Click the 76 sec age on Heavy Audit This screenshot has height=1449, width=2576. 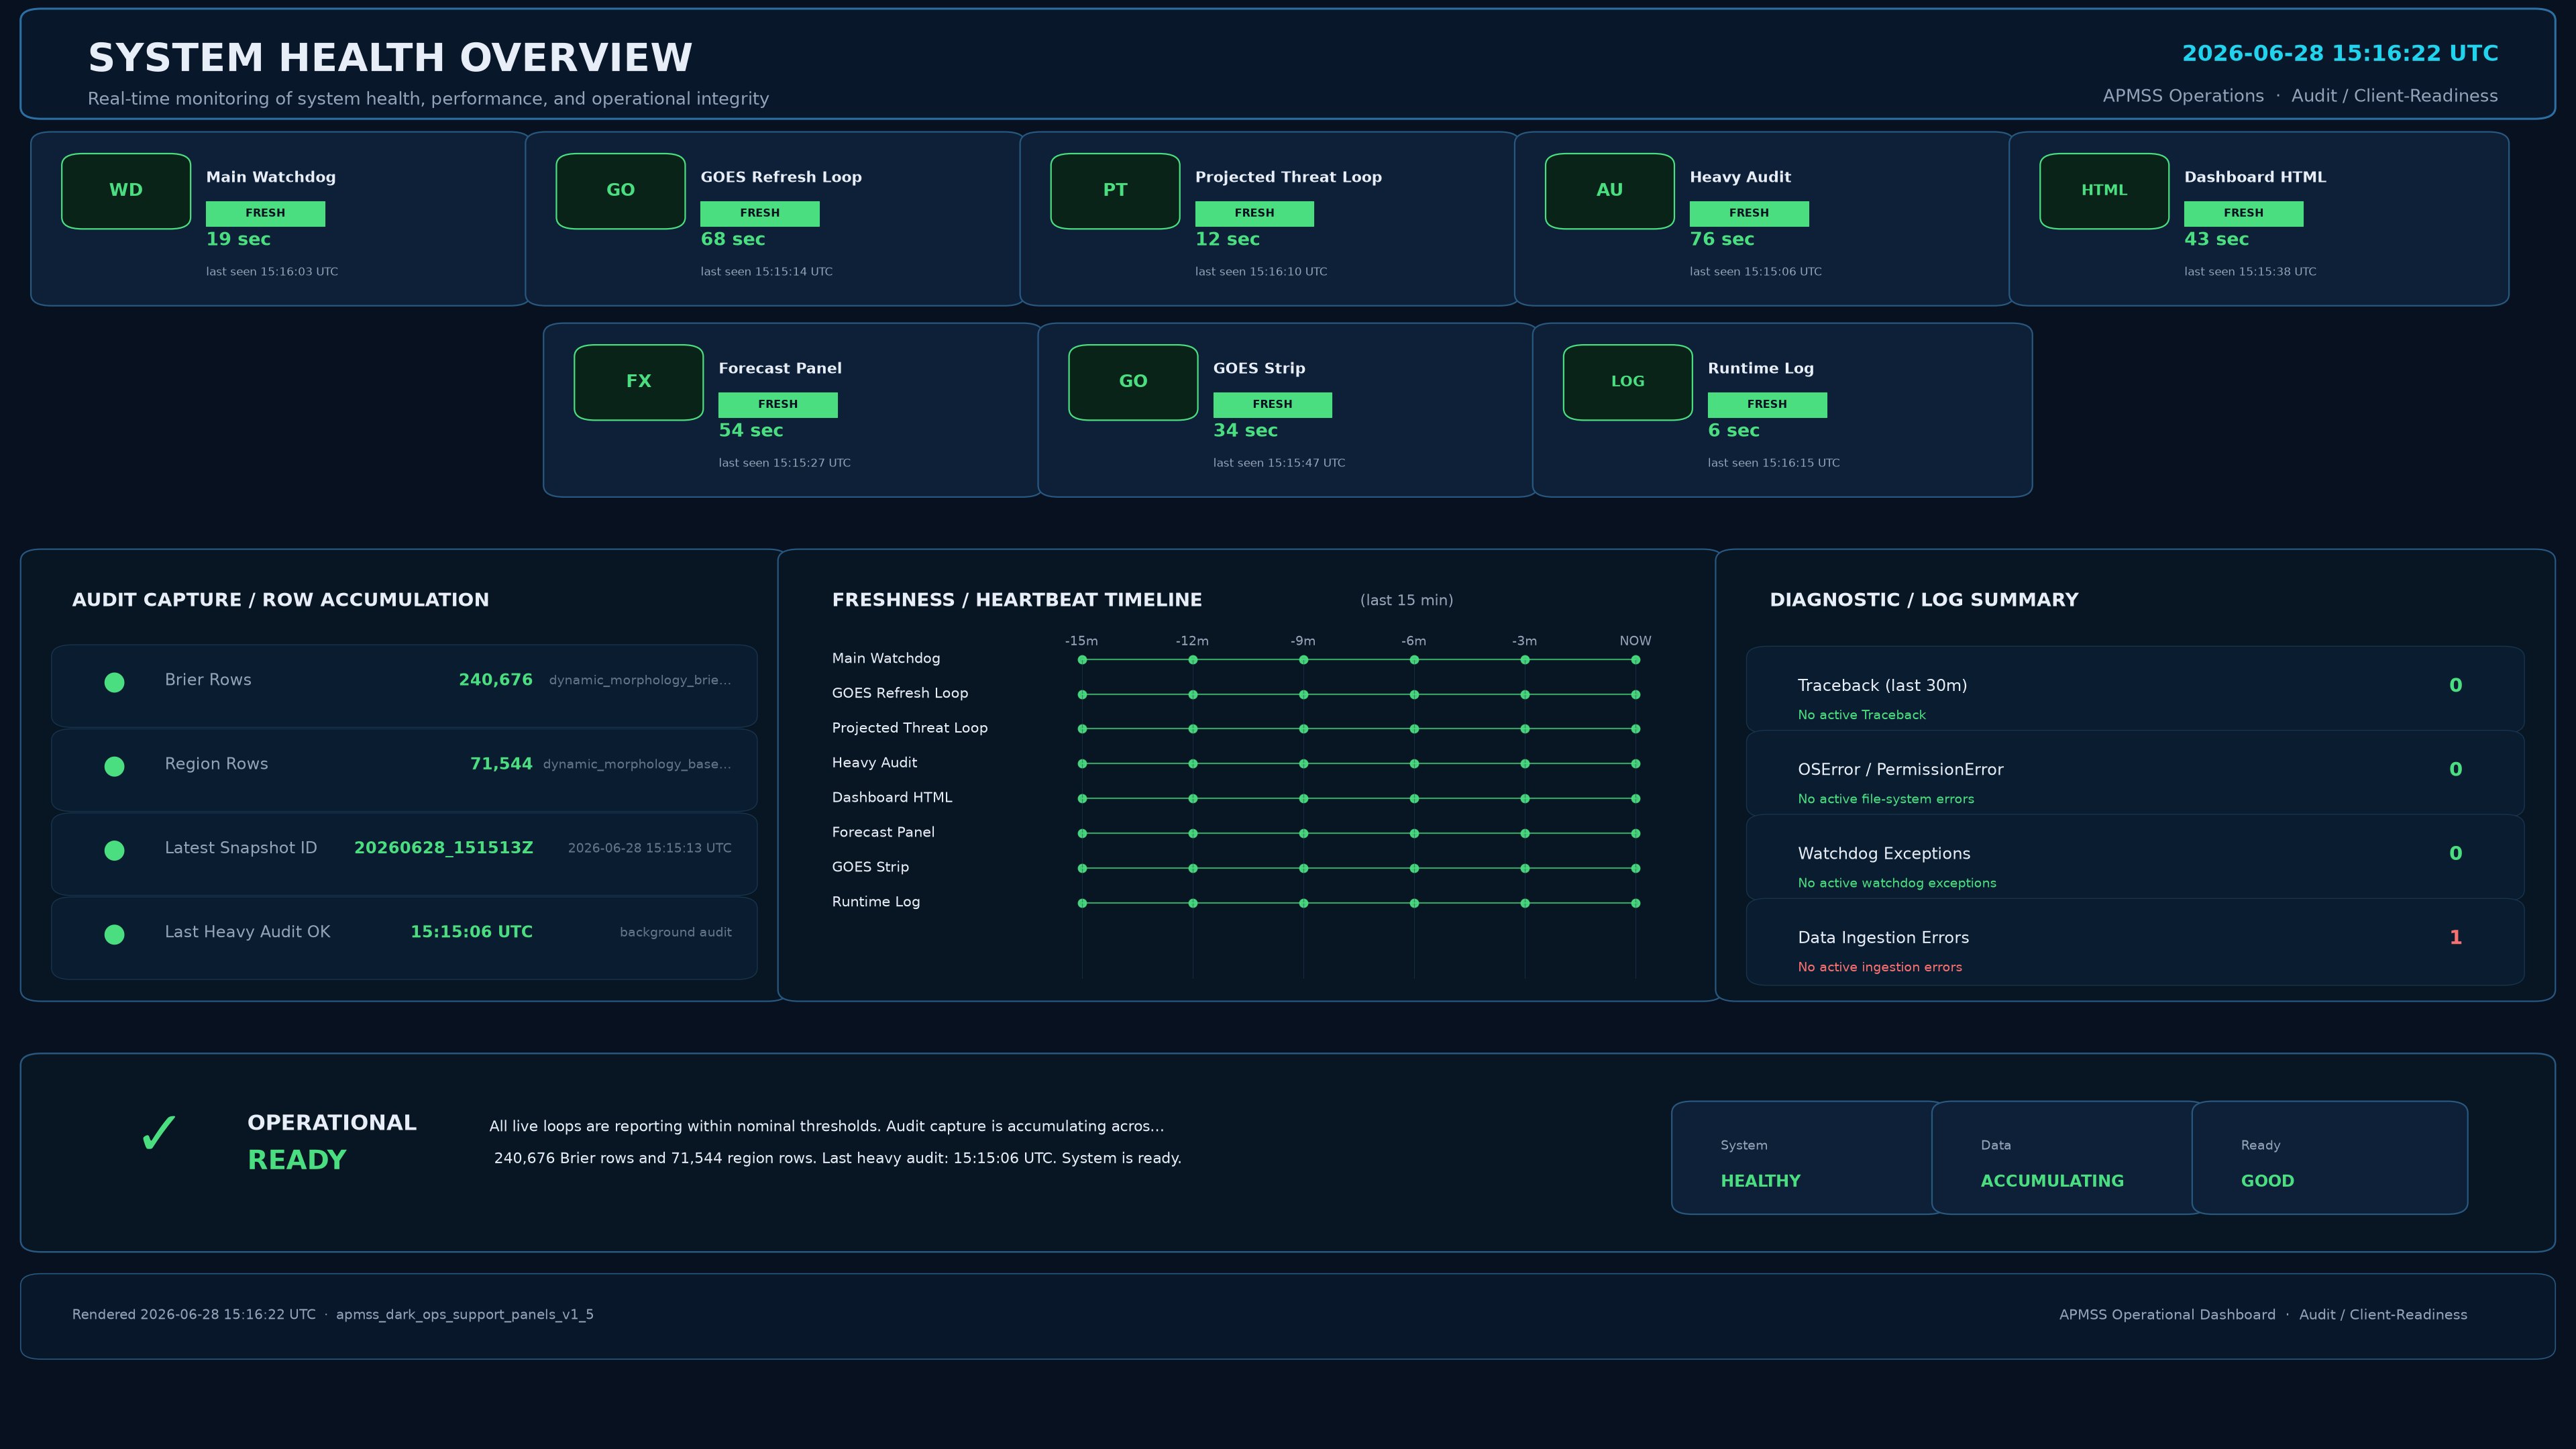(x=1721, y=240)
